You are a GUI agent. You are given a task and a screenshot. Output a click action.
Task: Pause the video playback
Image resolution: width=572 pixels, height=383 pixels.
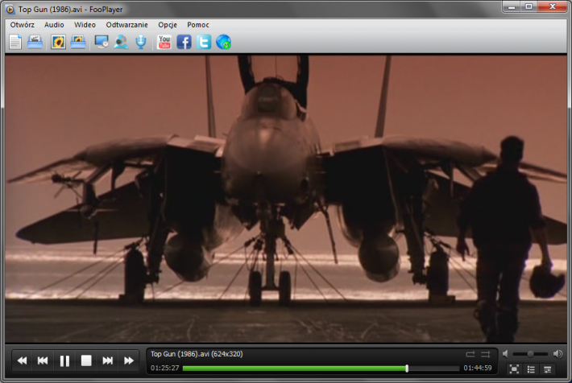click(64, 360)
